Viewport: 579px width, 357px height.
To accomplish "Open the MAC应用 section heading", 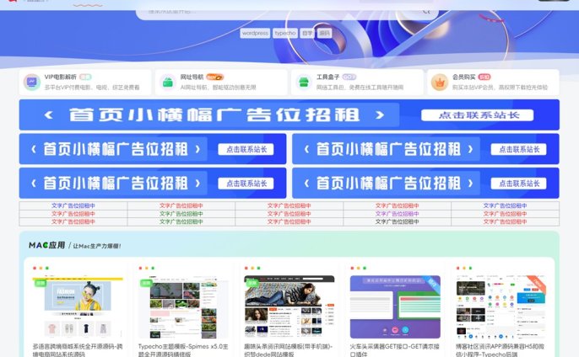I will 47,245.
